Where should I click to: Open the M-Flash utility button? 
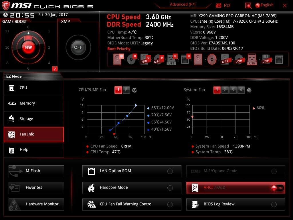point(36,171)
